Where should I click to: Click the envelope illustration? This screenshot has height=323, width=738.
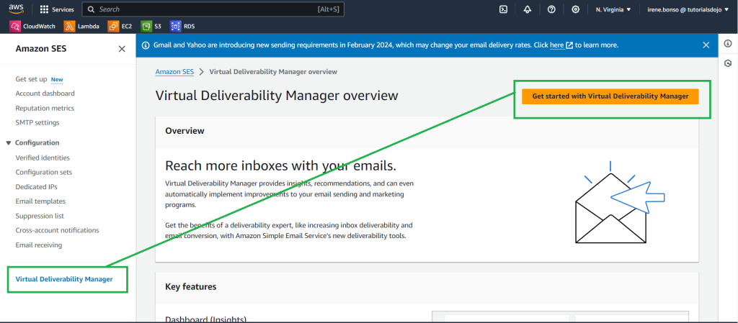(x=619, y=202)
